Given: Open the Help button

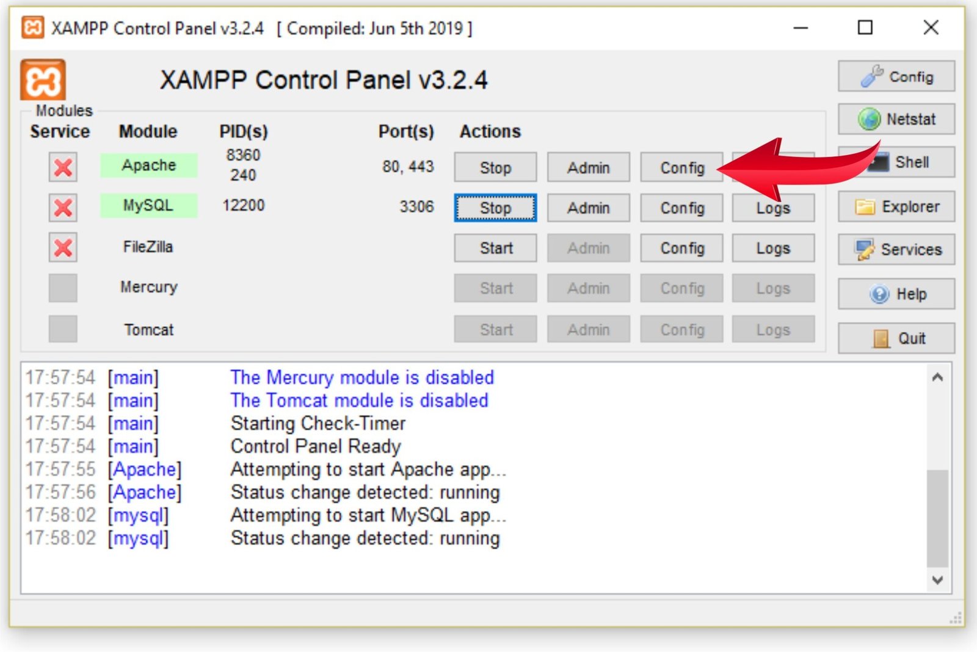Looking at the screenshot, I should coord(896,294).
